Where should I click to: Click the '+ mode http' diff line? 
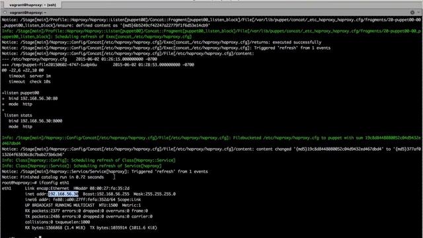coord(17,104)
